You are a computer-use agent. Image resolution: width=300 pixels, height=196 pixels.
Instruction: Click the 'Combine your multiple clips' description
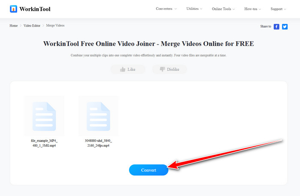148,55
